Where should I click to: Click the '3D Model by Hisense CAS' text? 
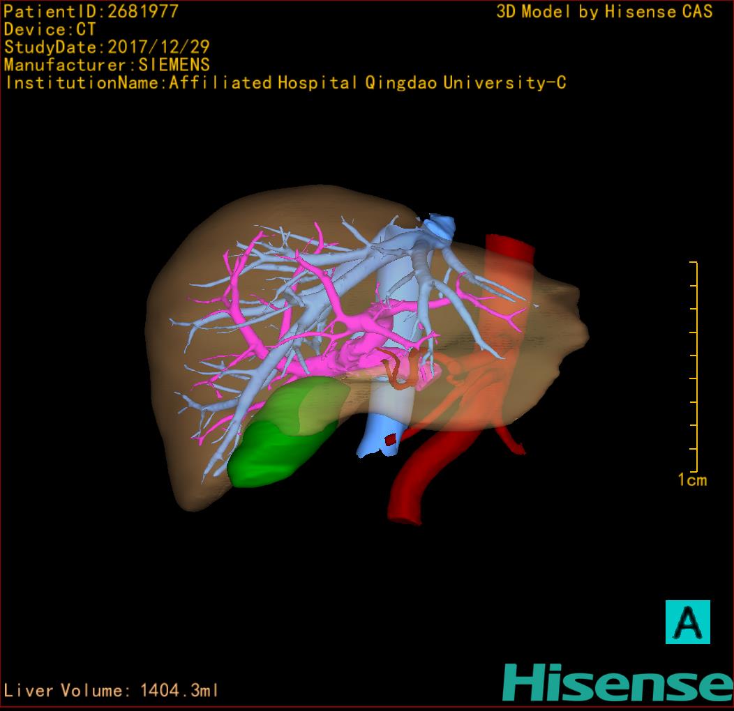tap(604, 12)
